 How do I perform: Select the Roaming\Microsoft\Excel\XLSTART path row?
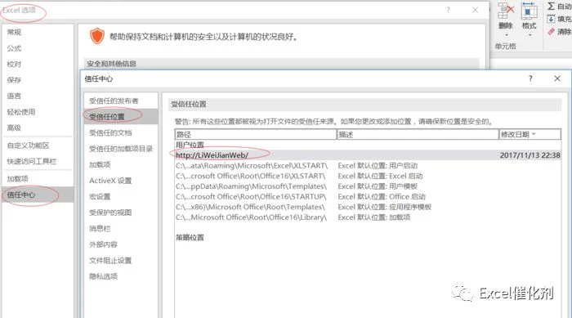[368, 166]
